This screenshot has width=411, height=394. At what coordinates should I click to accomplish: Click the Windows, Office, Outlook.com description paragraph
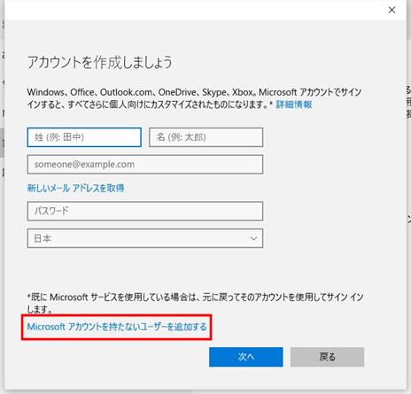tap(194, 98)
